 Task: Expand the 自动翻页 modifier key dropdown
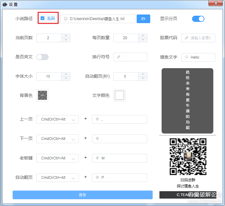[57, 178]
